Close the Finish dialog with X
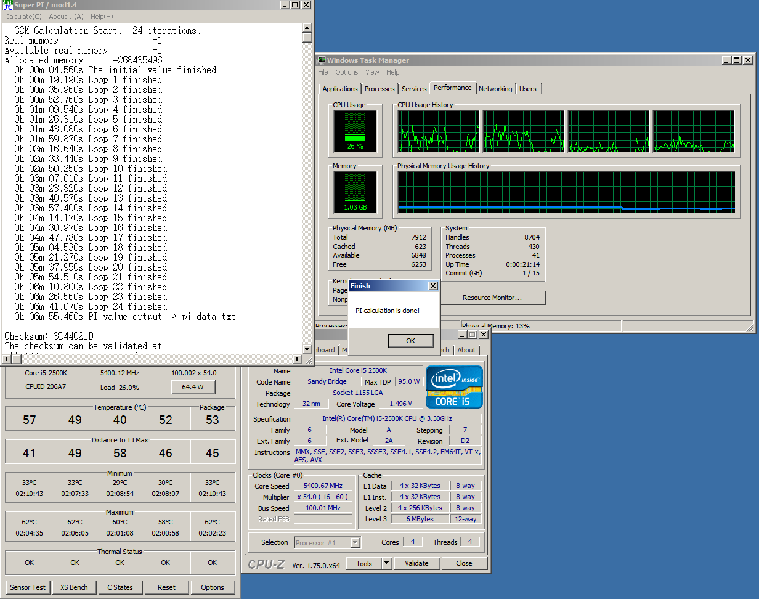 (x=432, y=286)
